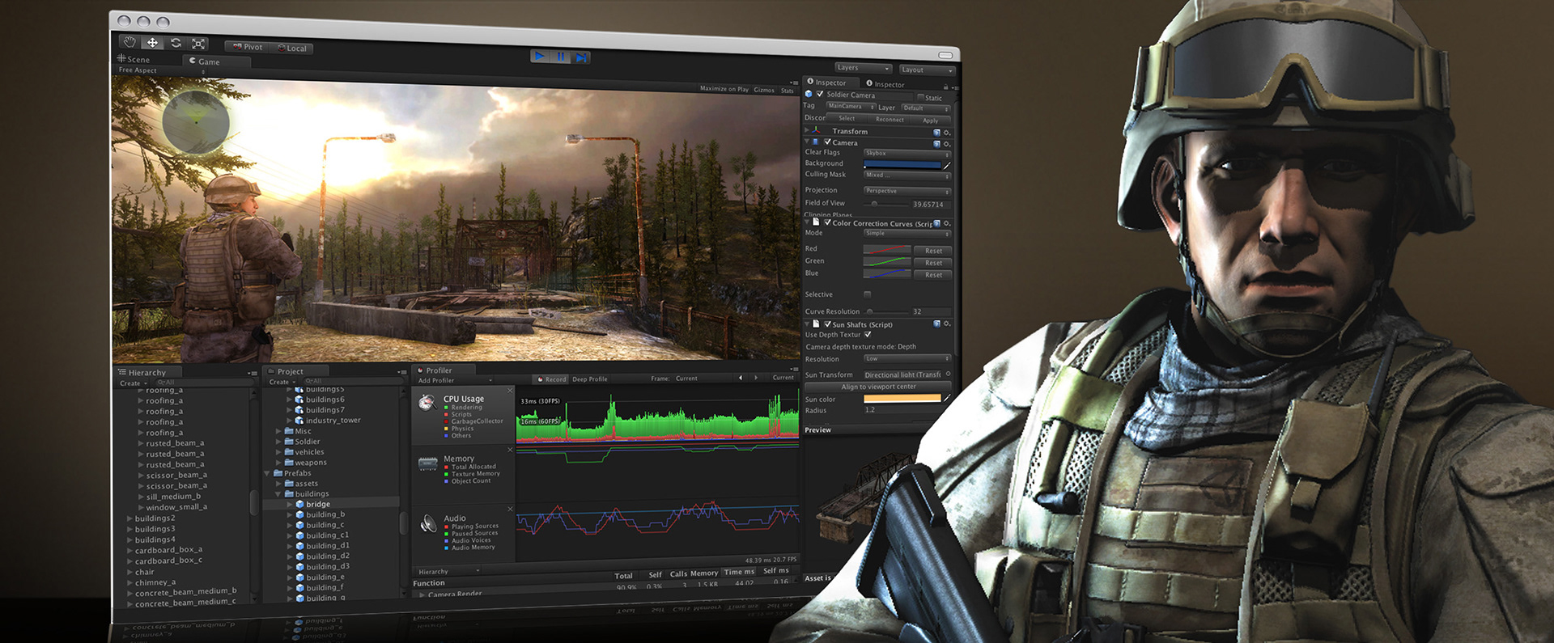Reset the Red curve

point(933,251)
